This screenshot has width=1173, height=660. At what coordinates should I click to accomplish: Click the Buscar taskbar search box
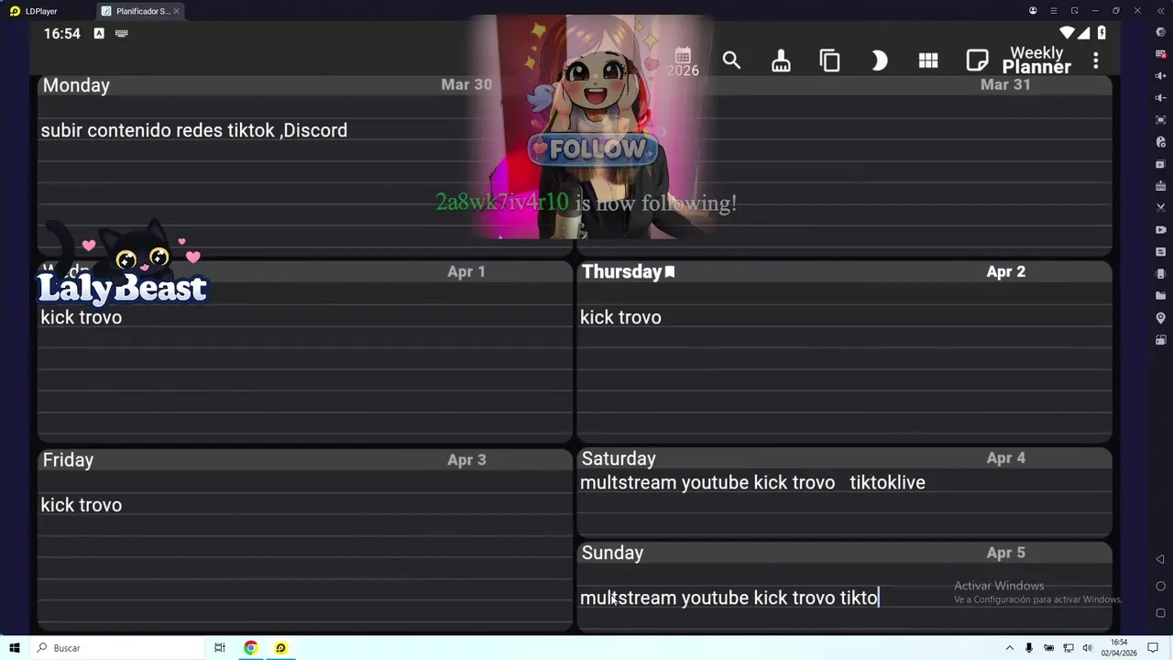point(116,648)
